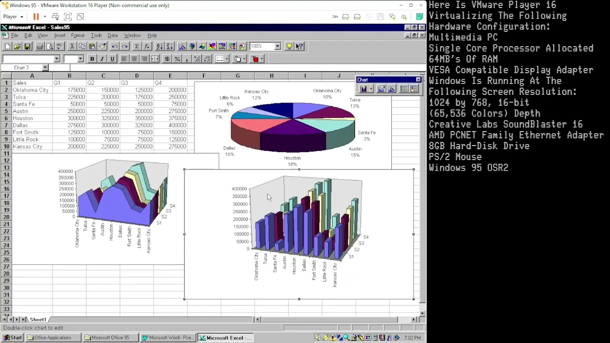Viewport: 610px width, 343px height.
Task: Paste from the clipboard icon
Action: (x=92, y=46)
